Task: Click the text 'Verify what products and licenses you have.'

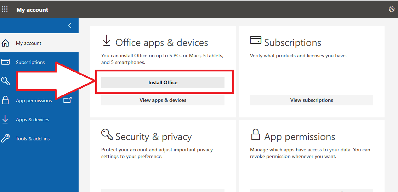Action: pyautogui.click(x=298, y=56)
